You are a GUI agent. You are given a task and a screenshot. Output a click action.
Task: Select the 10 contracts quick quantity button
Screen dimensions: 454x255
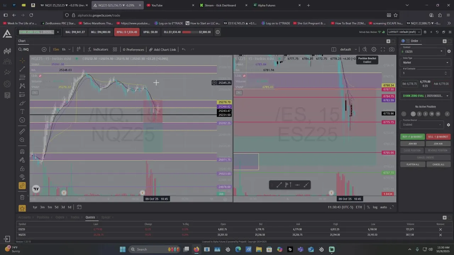click(432, 114)
